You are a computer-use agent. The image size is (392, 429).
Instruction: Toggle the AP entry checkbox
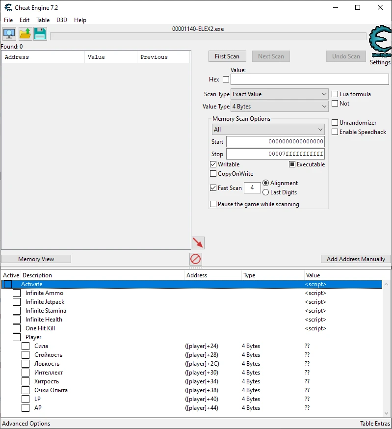coord(26,408)
